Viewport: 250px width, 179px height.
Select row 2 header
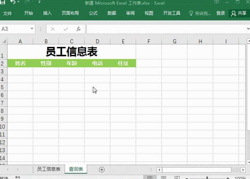(4, 63)
